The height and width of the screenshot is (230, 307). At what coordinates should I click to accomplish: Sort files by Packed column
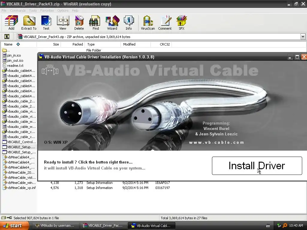tap(73, 44)
